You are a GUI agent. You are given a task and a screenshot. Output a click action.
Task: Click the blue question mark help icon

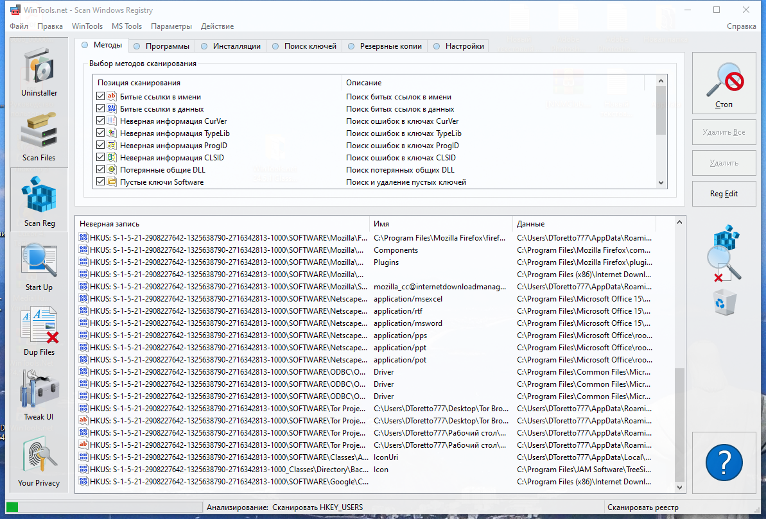(724, 463)
